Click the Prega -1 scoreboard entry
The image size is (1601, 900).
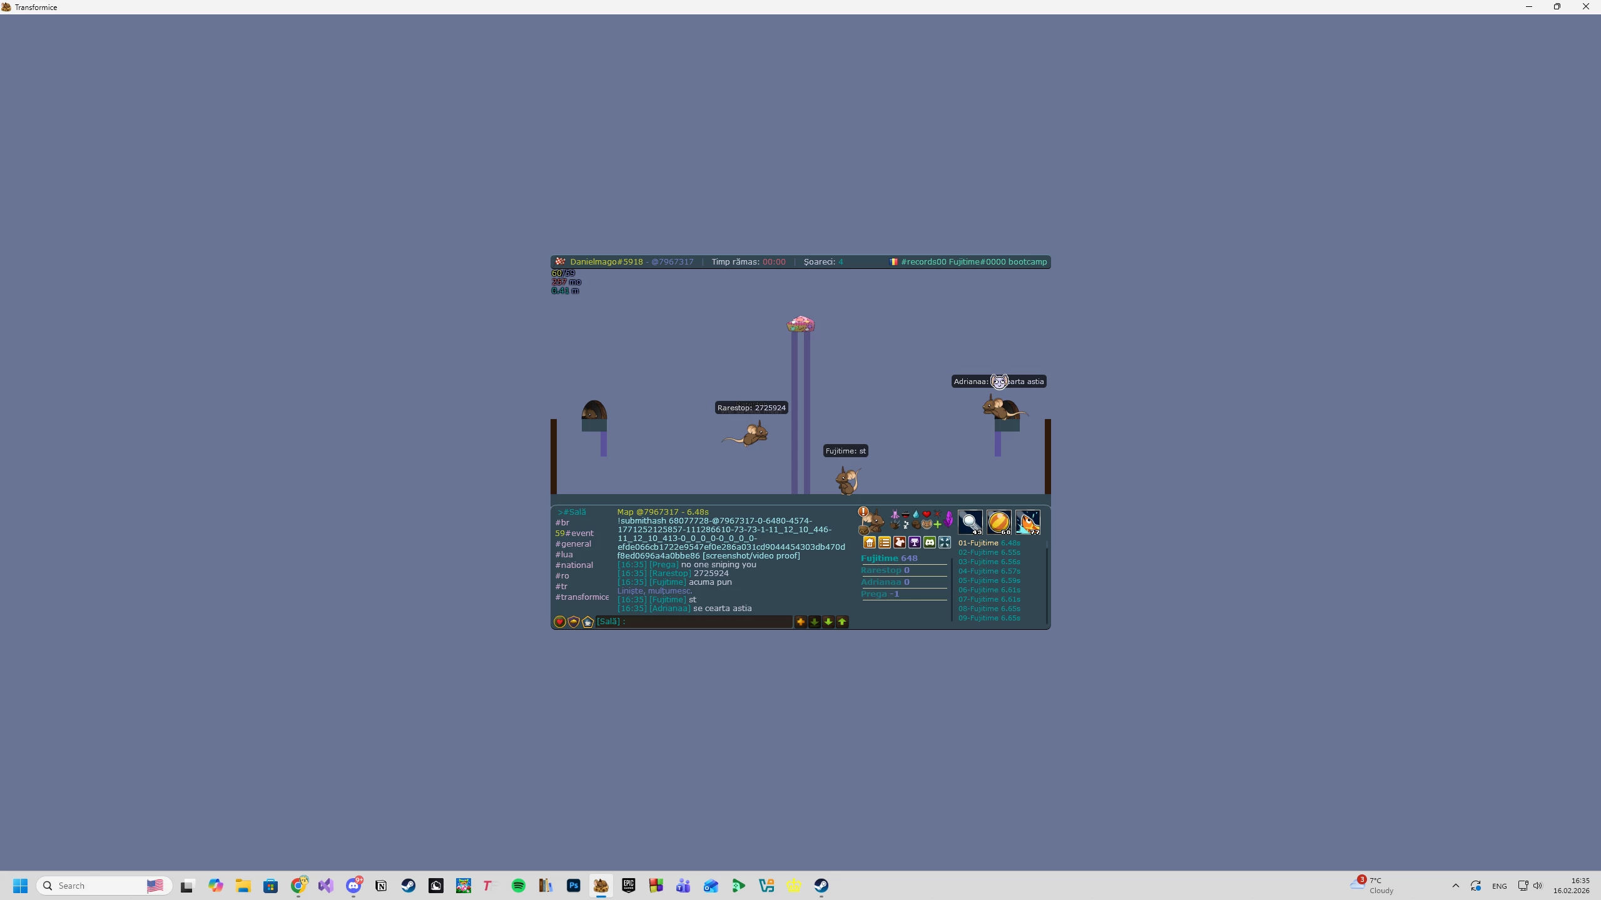880,594
